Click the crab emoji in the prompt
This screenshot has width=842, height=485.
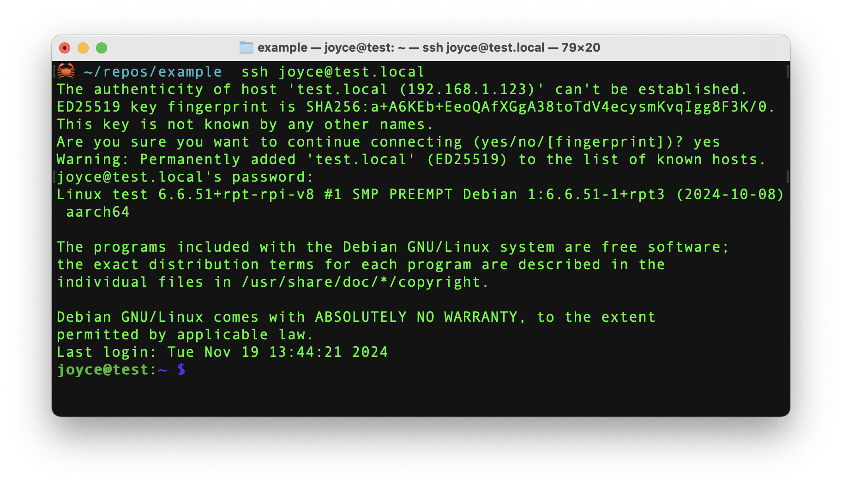click(x=66, y=71)
